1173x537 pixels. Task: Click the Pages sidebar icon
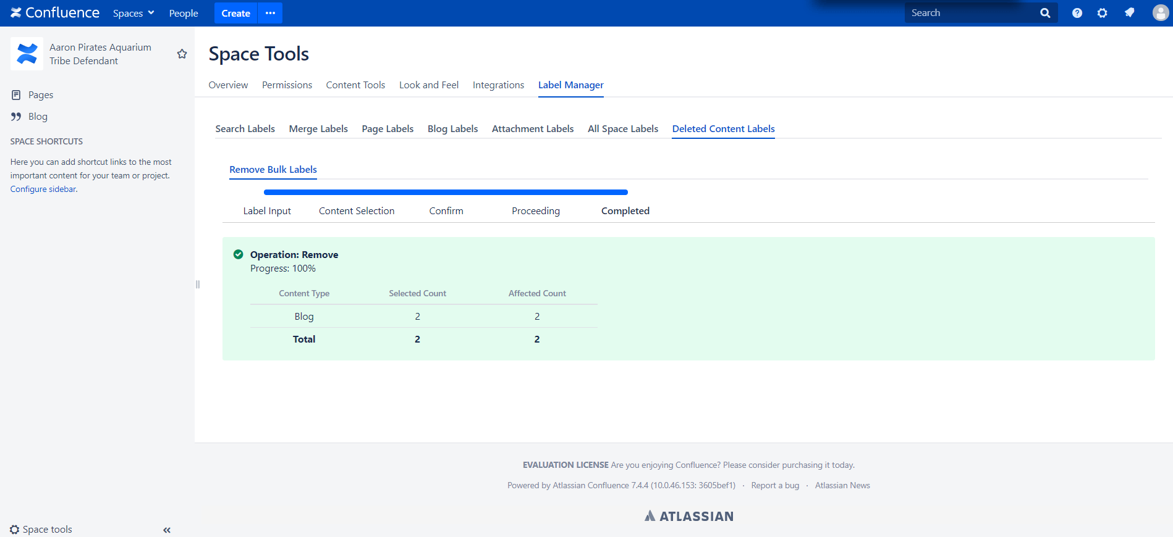point(16,95)
